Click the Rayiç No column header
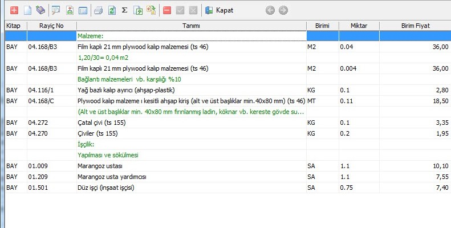 tap(51, 26)
